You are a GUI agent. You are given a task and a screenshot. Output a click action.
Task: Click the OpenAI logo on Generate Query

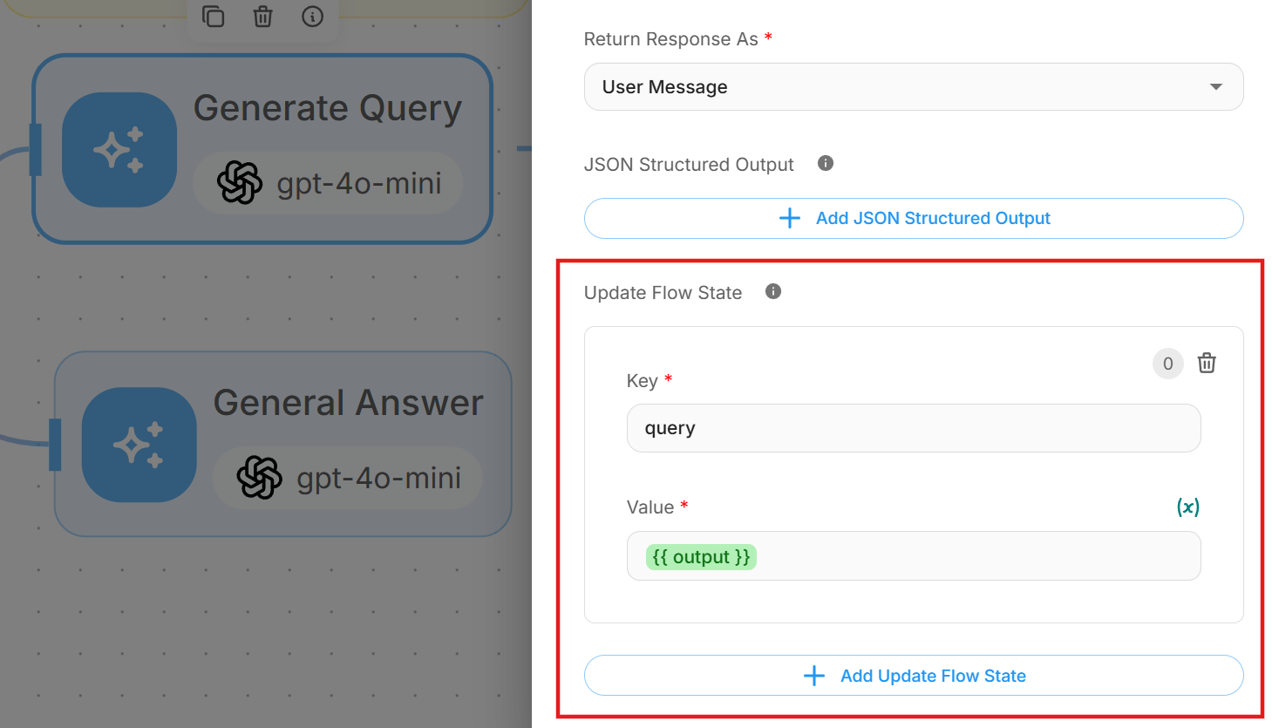(240, 183)
